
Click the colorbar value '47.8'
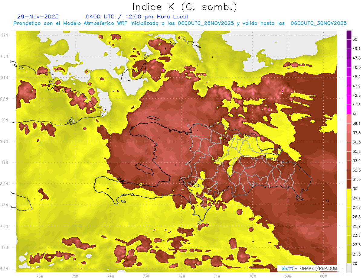(x=357, y=58)
